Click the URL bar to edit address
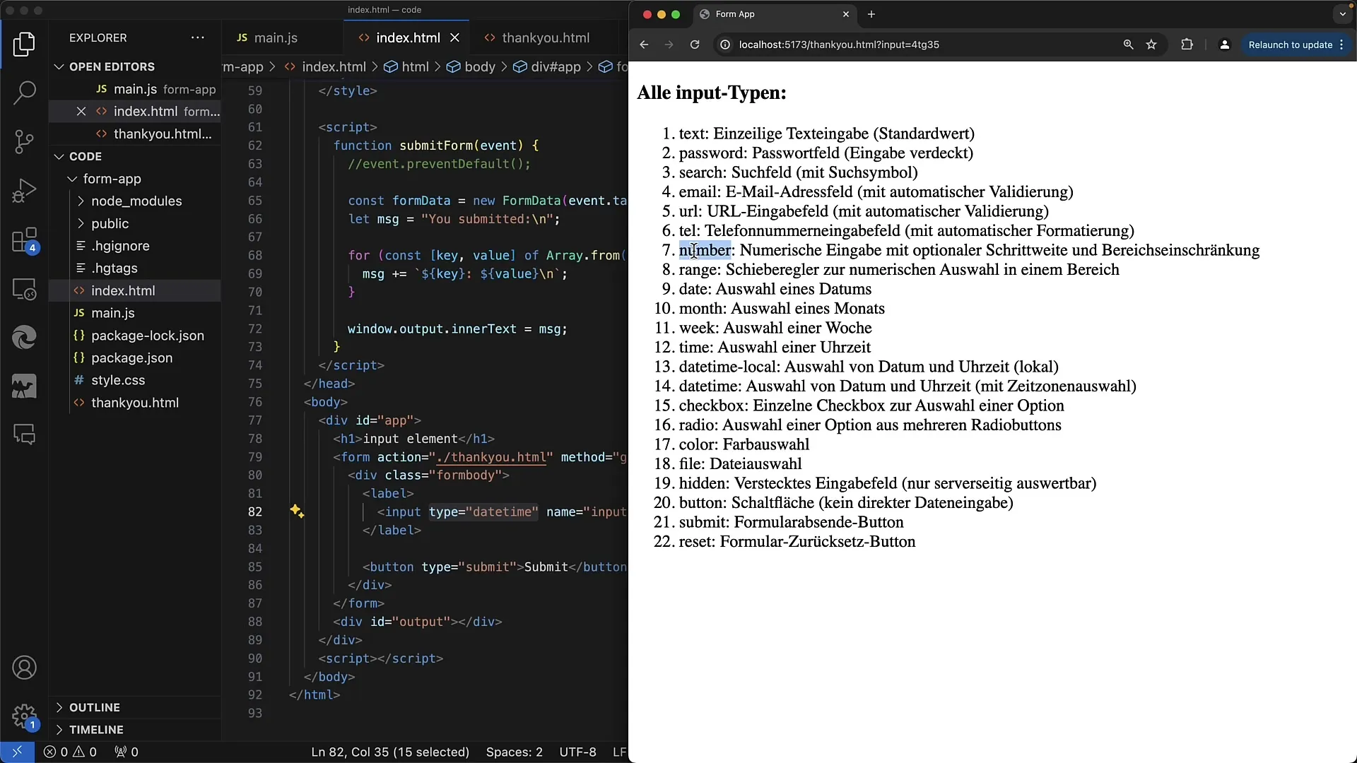1357x763 pixels. [x=839, y=44]
